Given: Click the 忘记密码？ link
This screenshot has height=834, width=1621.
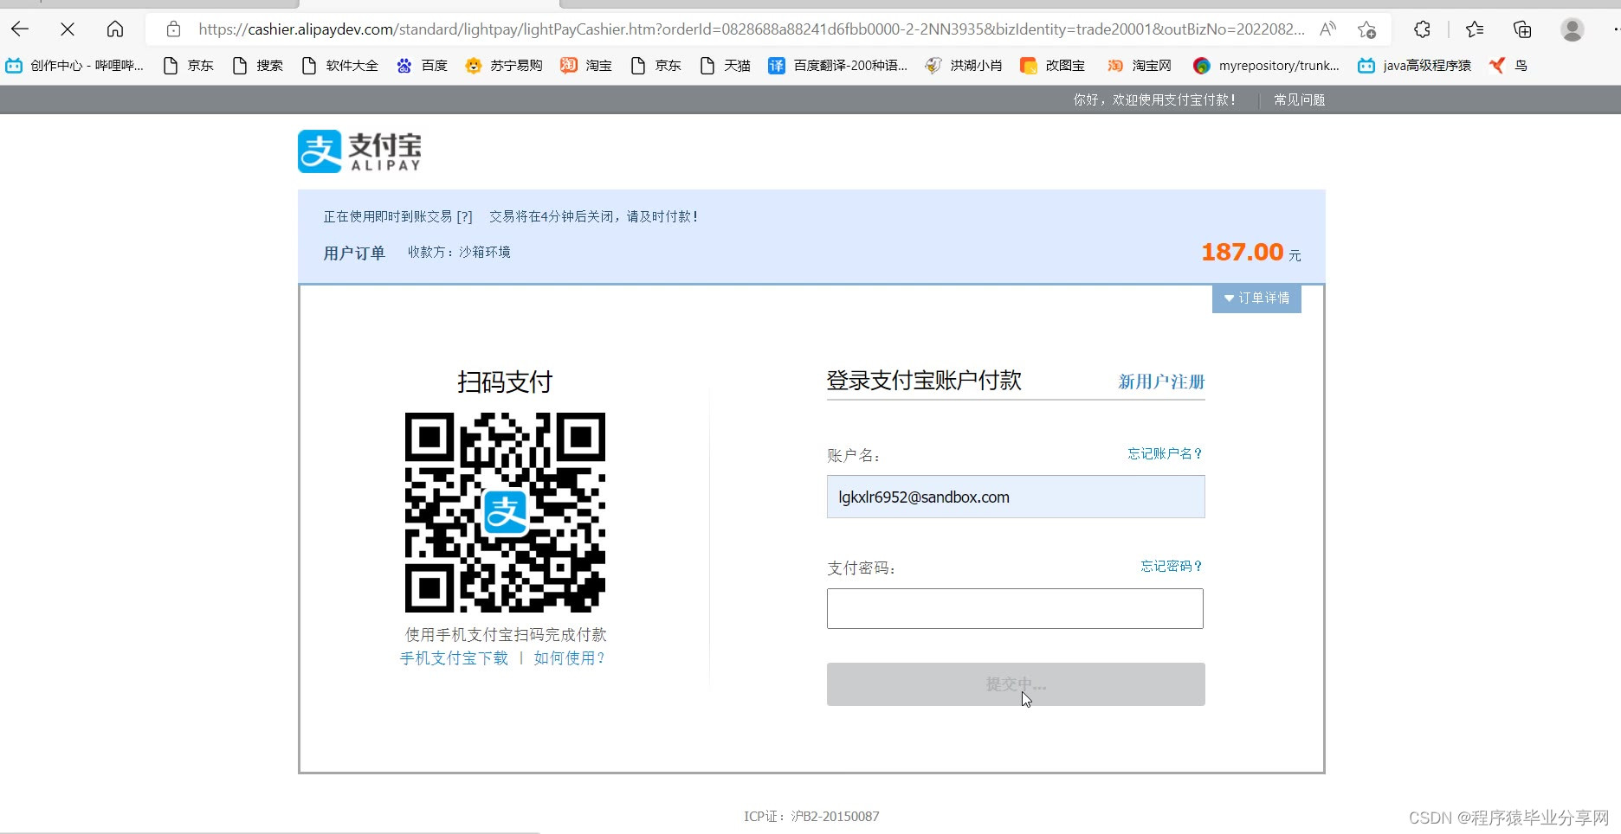Looking at the screenshot, I should click(1171, 566).
